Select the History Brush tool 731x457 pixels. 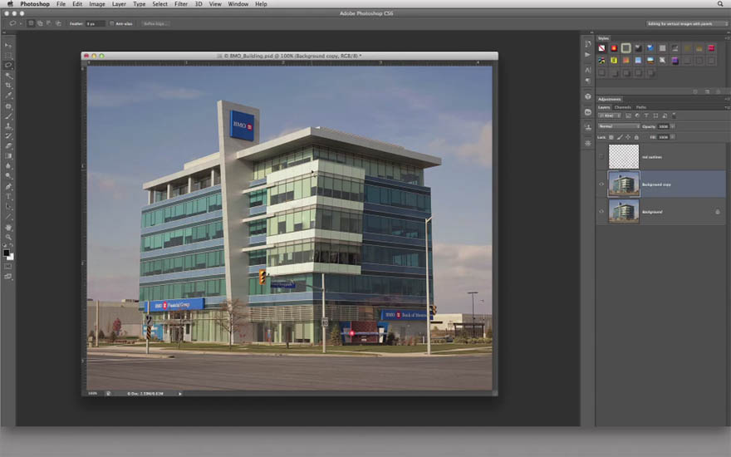point(8,136)
